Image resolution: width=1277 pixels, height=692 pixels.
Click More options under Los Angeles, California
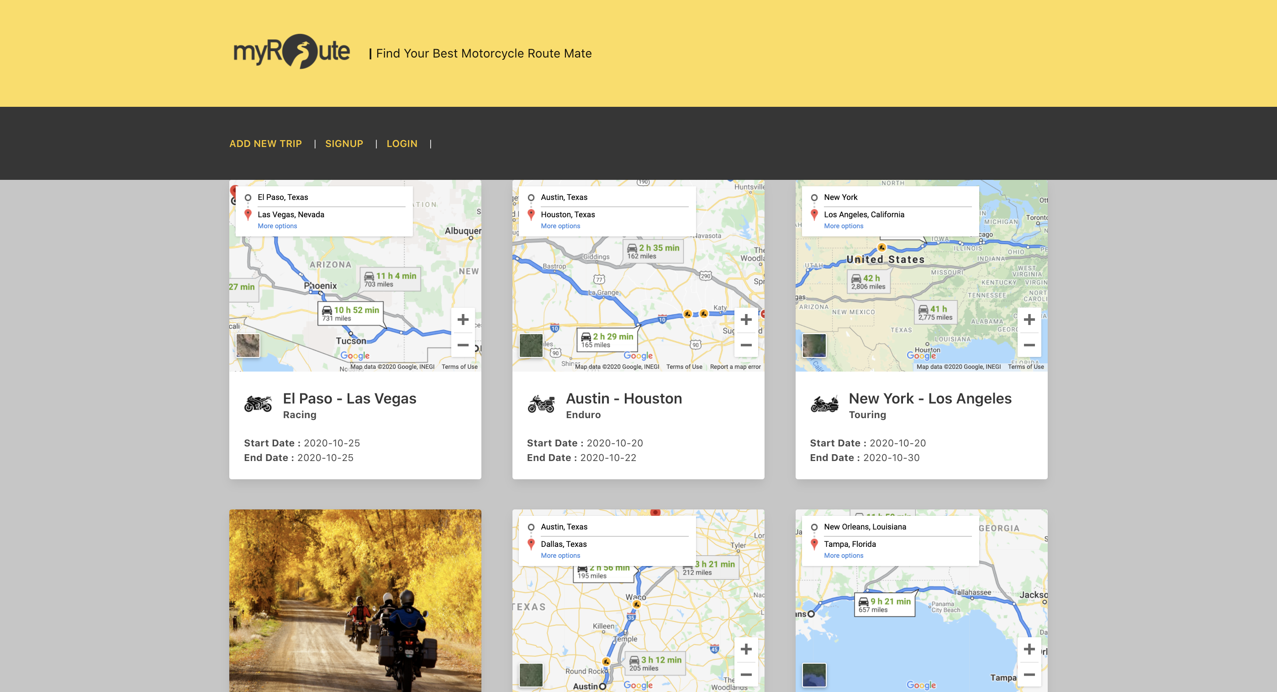(x=843, y=226)
